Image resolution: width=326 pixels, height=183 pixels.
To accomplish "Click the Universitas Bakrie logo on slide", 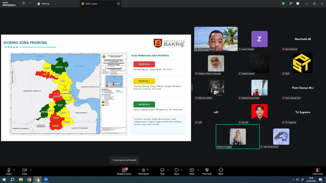I will click(x=169, y=43).
